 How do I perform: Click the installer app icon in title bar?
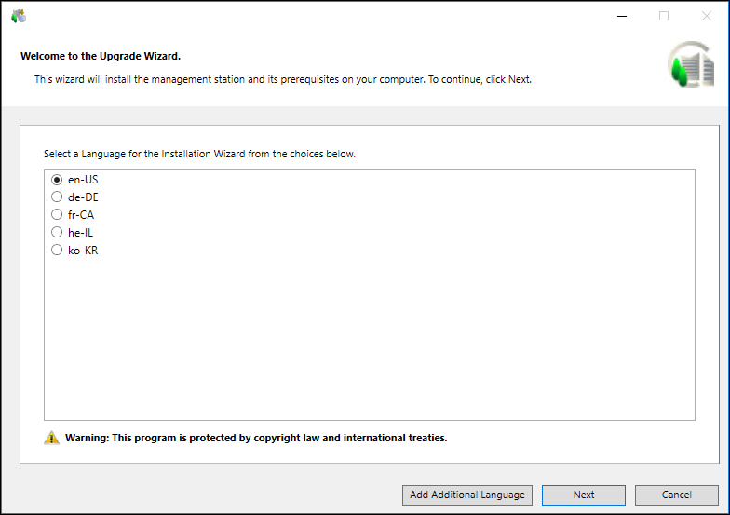(x=19, y=16)
